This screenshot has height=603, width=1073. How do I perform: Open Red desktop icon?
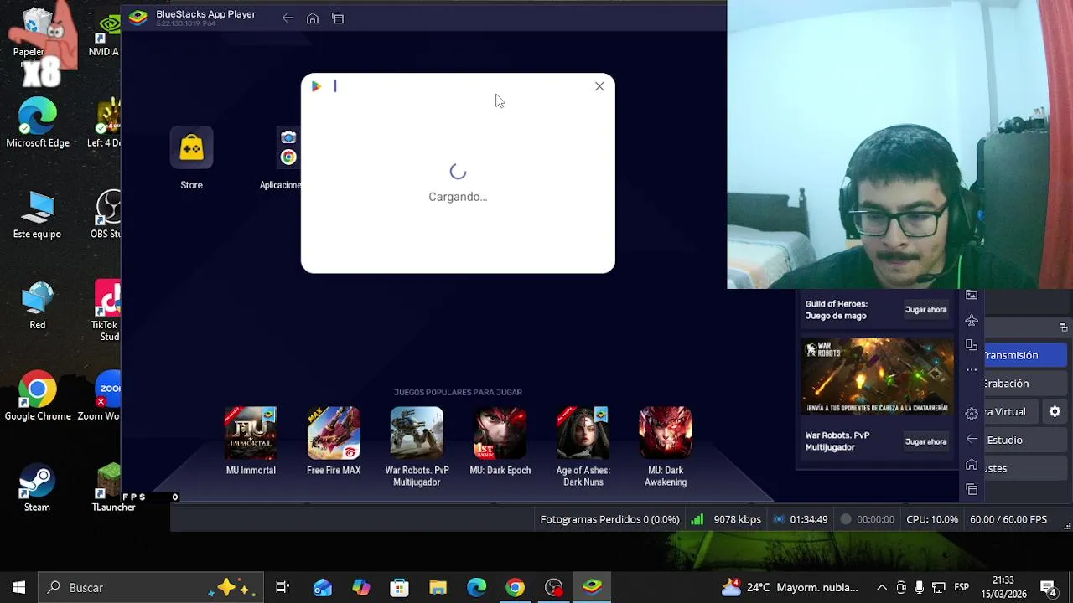(x=38, y=306)
